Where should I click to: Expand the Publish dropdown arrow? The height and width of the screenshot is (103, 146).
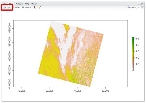(138, 7)
